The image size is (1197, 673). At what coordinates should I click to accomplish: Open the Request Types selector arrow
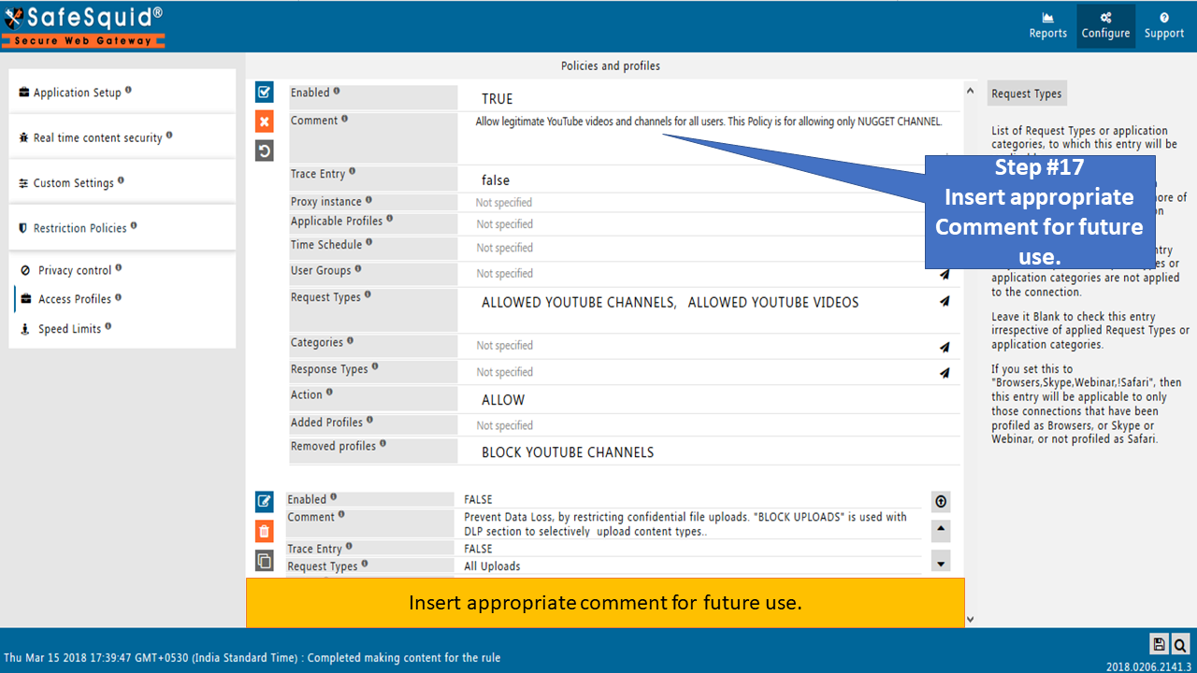[x=945, y=301]
